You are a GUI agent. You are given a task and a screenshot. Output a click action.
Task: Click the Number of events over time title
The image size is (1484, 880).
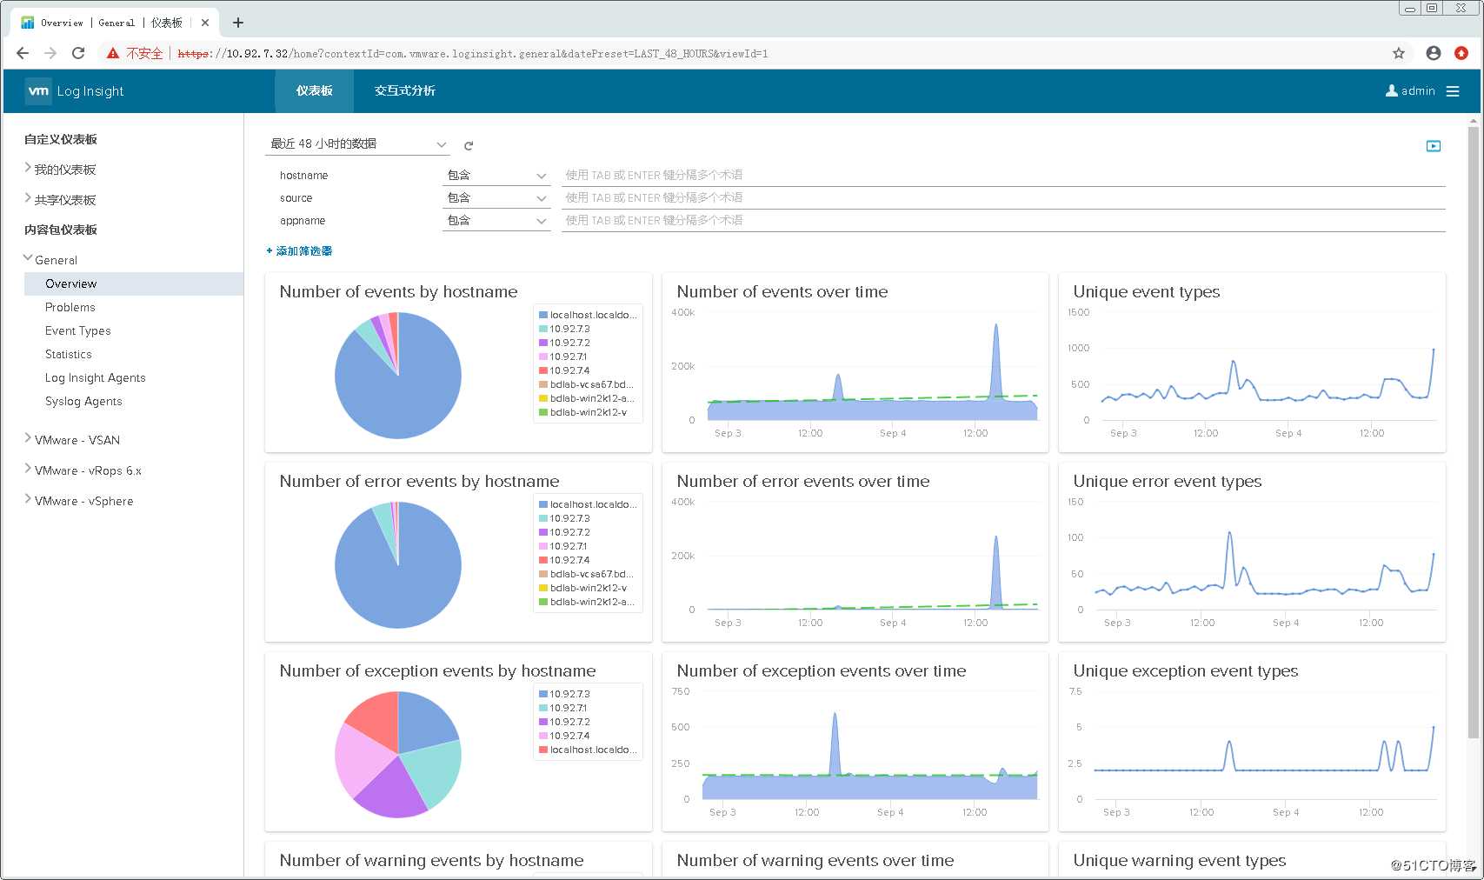[x=782, y=291]
